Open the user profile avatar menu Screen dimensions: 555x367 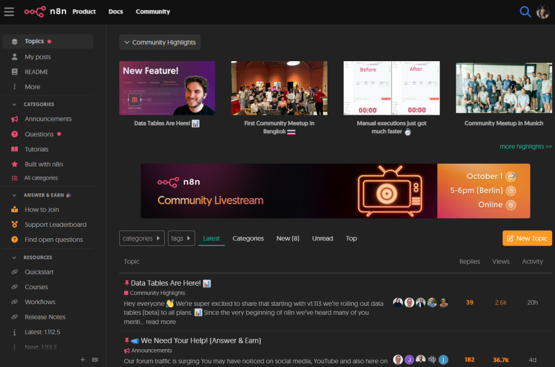[x=543, y=11]
